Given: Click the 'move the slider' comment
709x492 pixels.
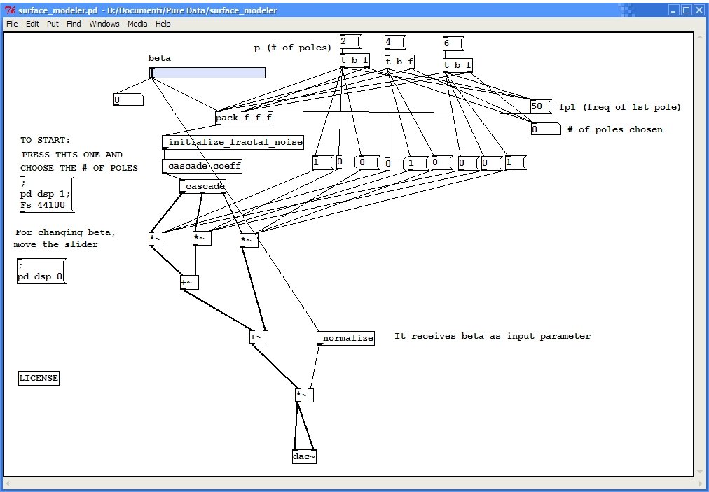Looking at the screenshot, I should coord(56,244).
